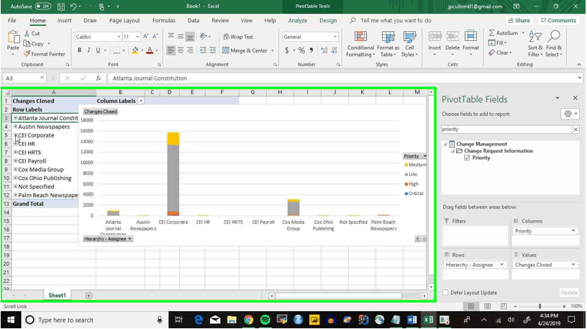587x329 pixels.
Task: Click the Increase Font Size icon
Action: click(x=146, y=36)
